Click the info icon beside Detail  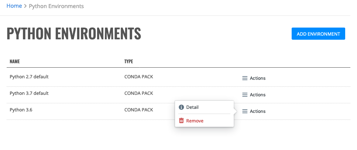[181, 107]
